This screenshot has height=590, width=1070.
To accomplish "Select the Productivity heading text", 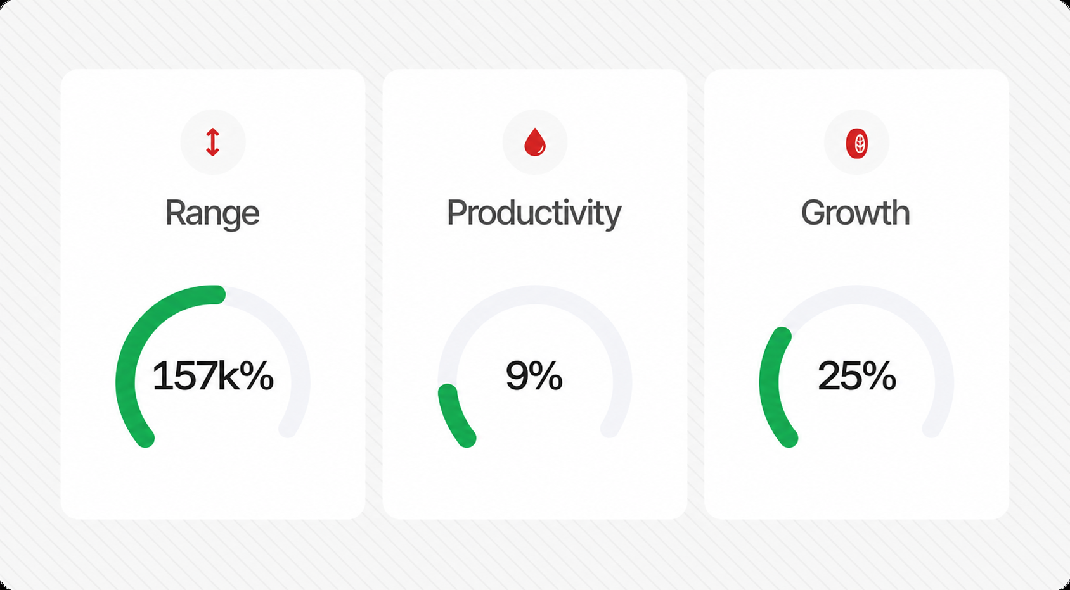I will (534, 213).
